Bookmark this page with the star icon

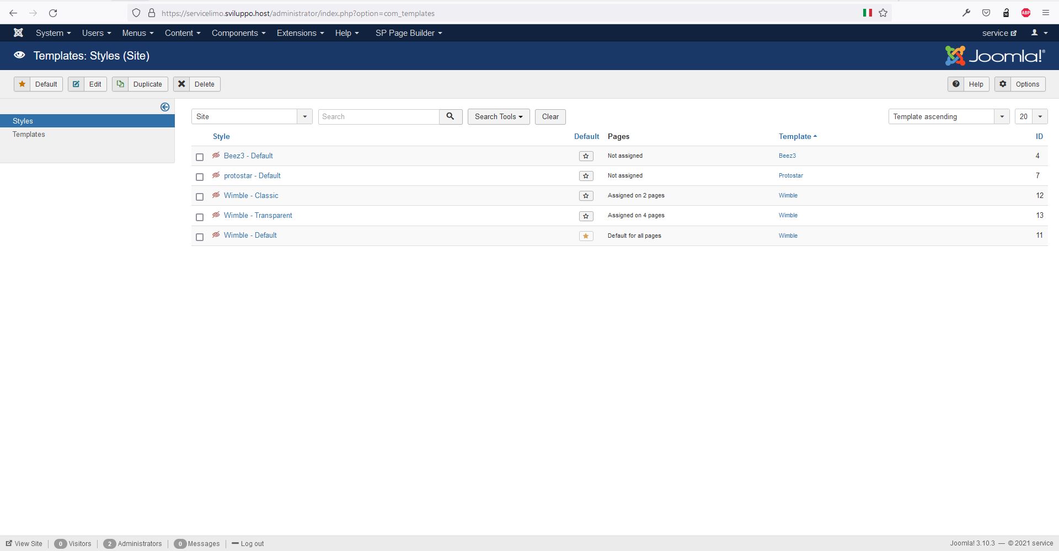883,13
